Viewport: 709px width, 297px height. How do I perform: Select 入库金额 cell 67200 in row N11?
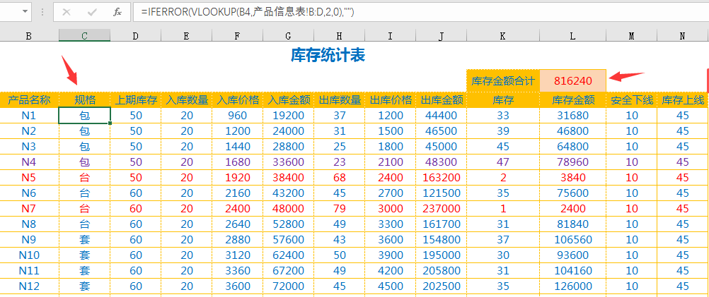click(288, 270)
